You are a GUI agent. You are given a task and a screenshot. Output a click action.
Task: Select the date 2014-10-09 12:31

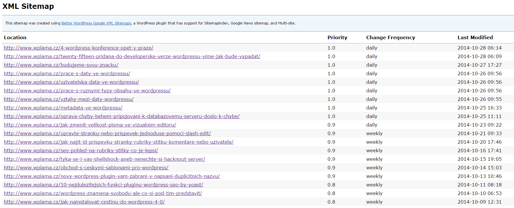click(x=480, y=202)
